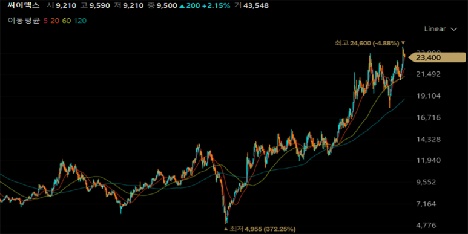This screenshot has height=234, width=468.
Task: Toggle the 20-day moving average line
Action: point(54,21)
